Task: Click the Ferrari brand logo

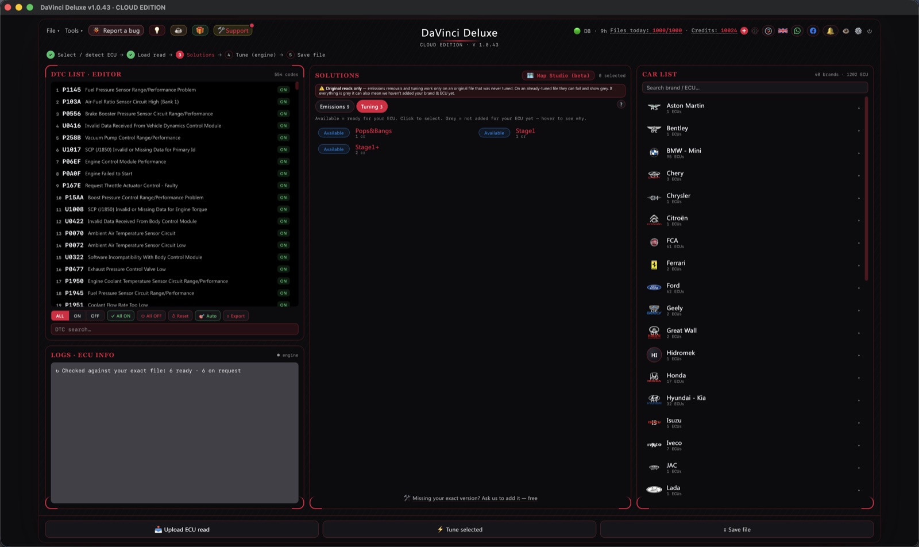Action: (654, 265)
